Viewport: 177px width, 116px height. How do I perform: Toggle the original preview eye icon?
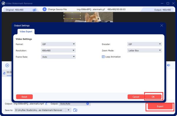35,10
